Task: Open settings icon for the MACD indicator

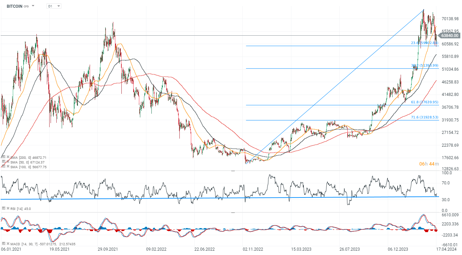Action: pos(3,244)
